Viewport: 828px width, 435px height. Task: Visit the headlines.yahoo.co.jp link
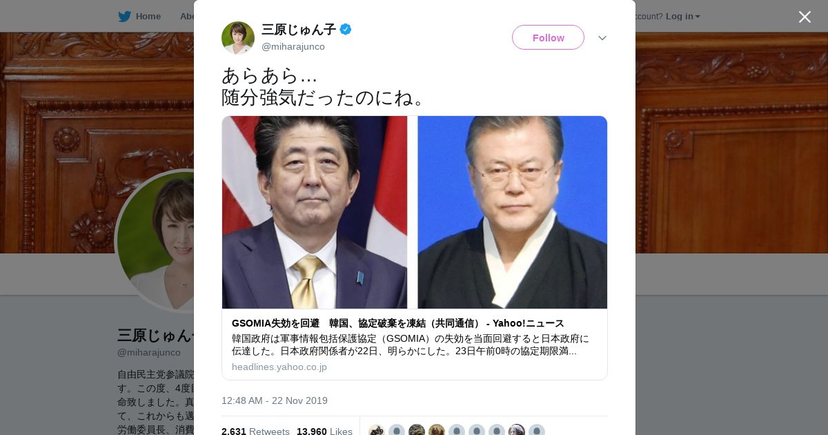click(279, 367)
